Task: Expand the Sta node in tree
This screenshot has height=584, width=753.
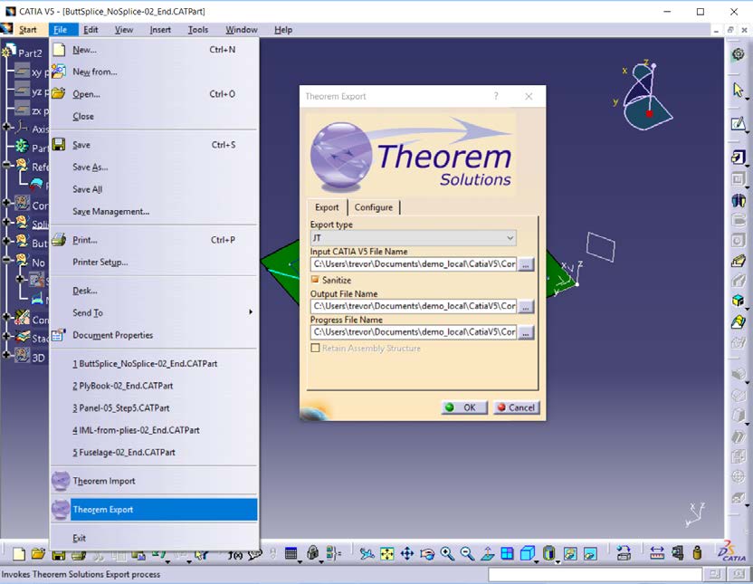Action: point(6,336)
